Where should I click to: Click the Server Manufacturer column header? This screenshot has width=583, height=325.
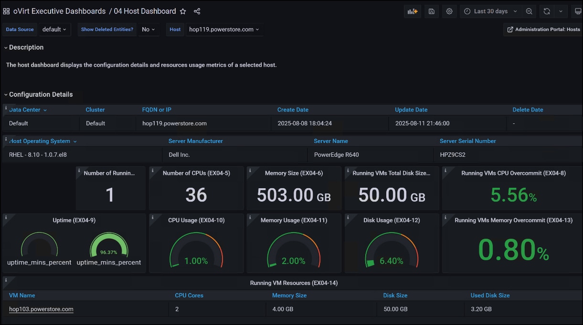point(196,141)
